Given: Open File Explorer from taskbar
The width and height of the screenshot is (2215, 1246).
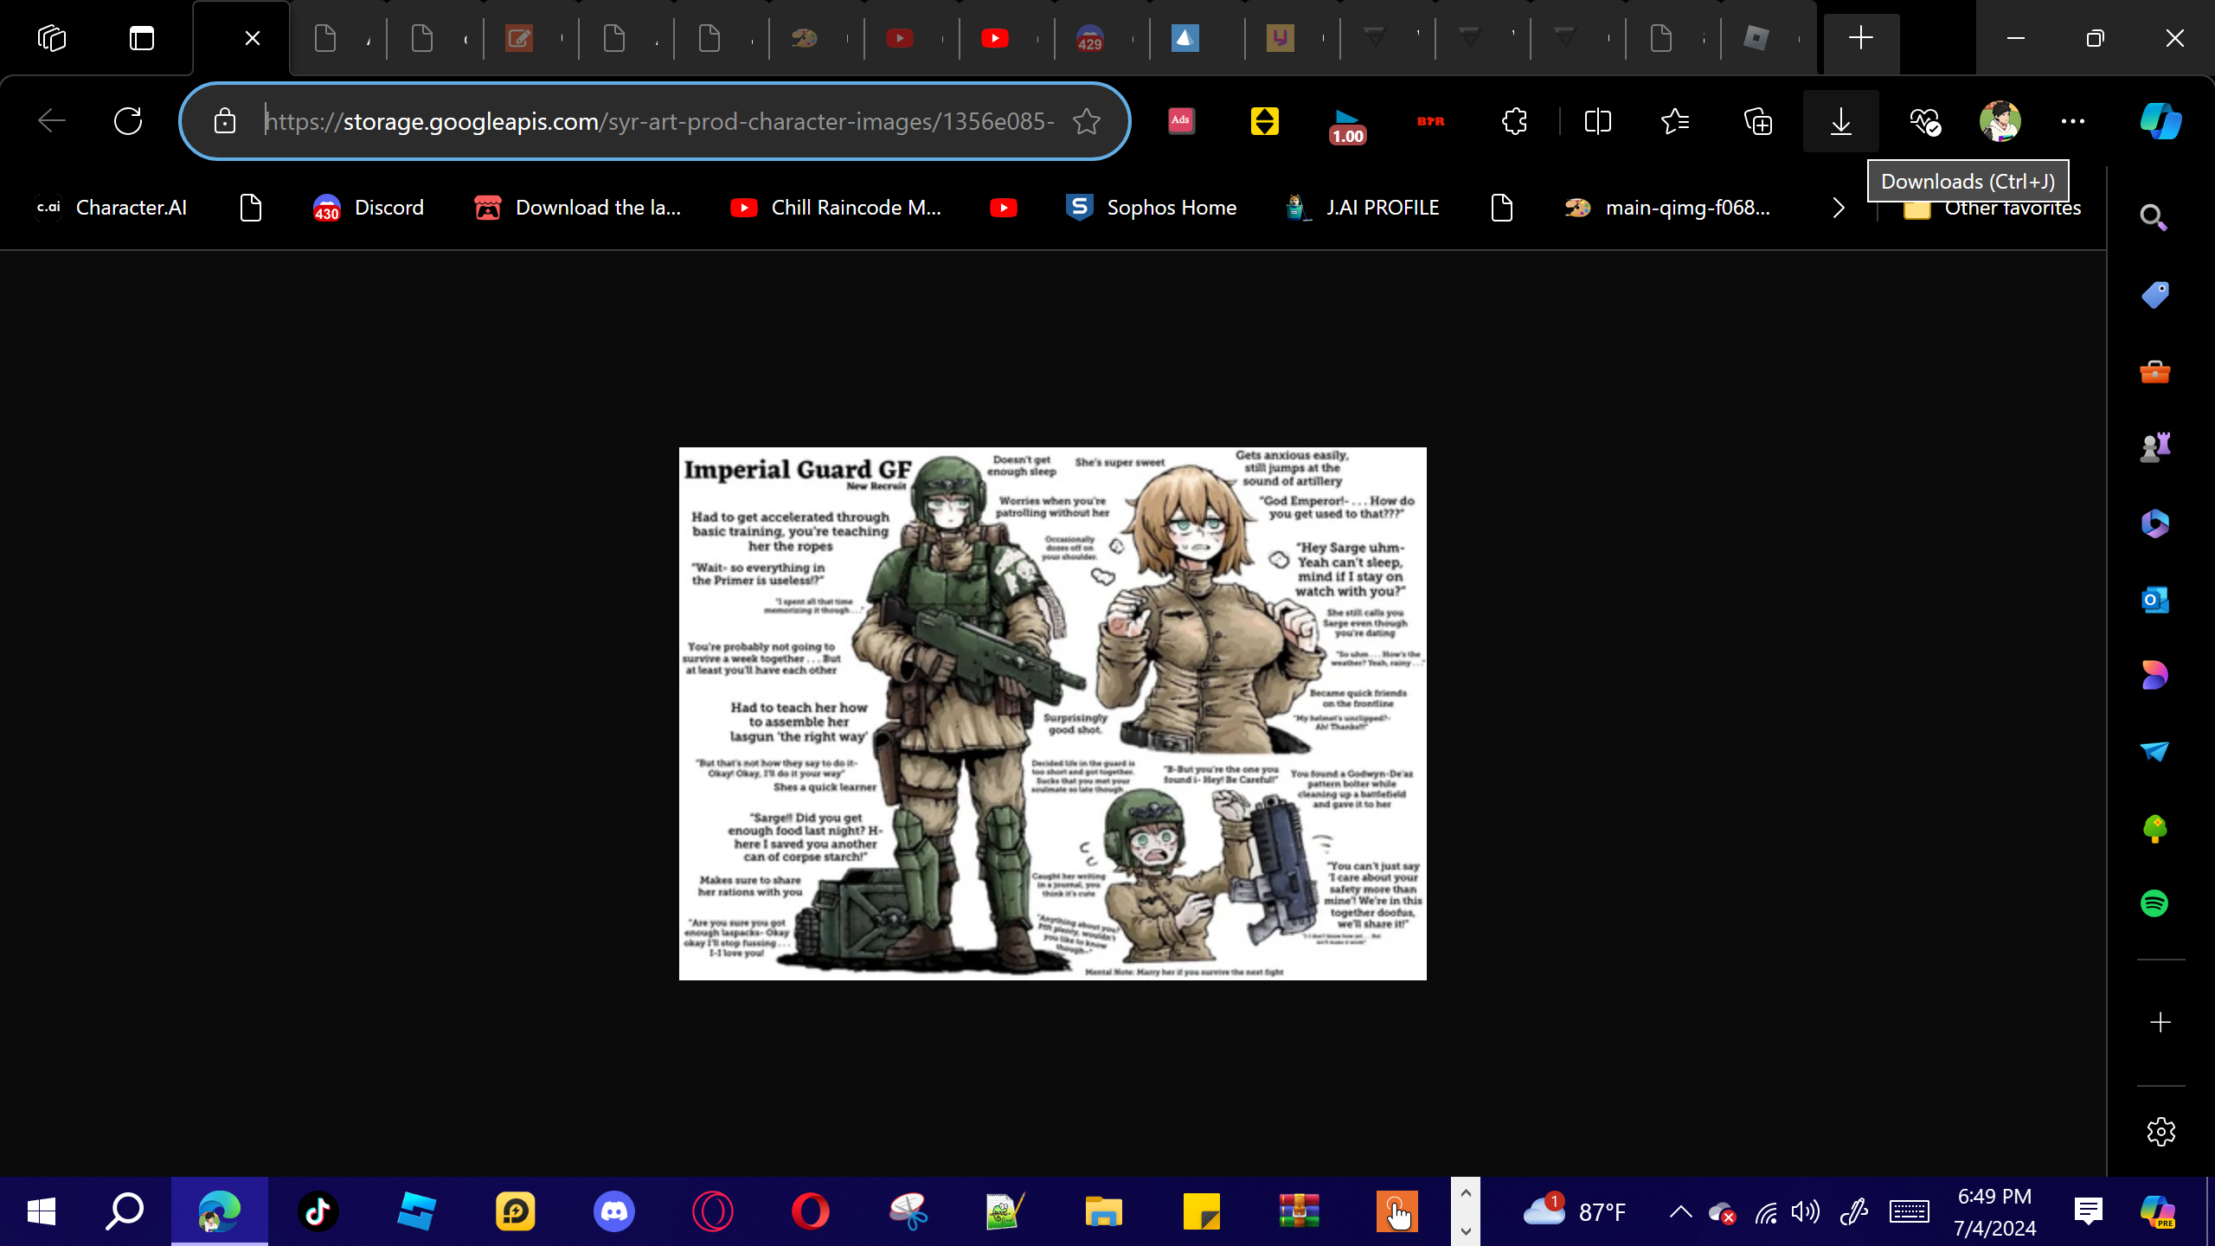Looking at the screenshot, I should click(x=1103, y=1211).
